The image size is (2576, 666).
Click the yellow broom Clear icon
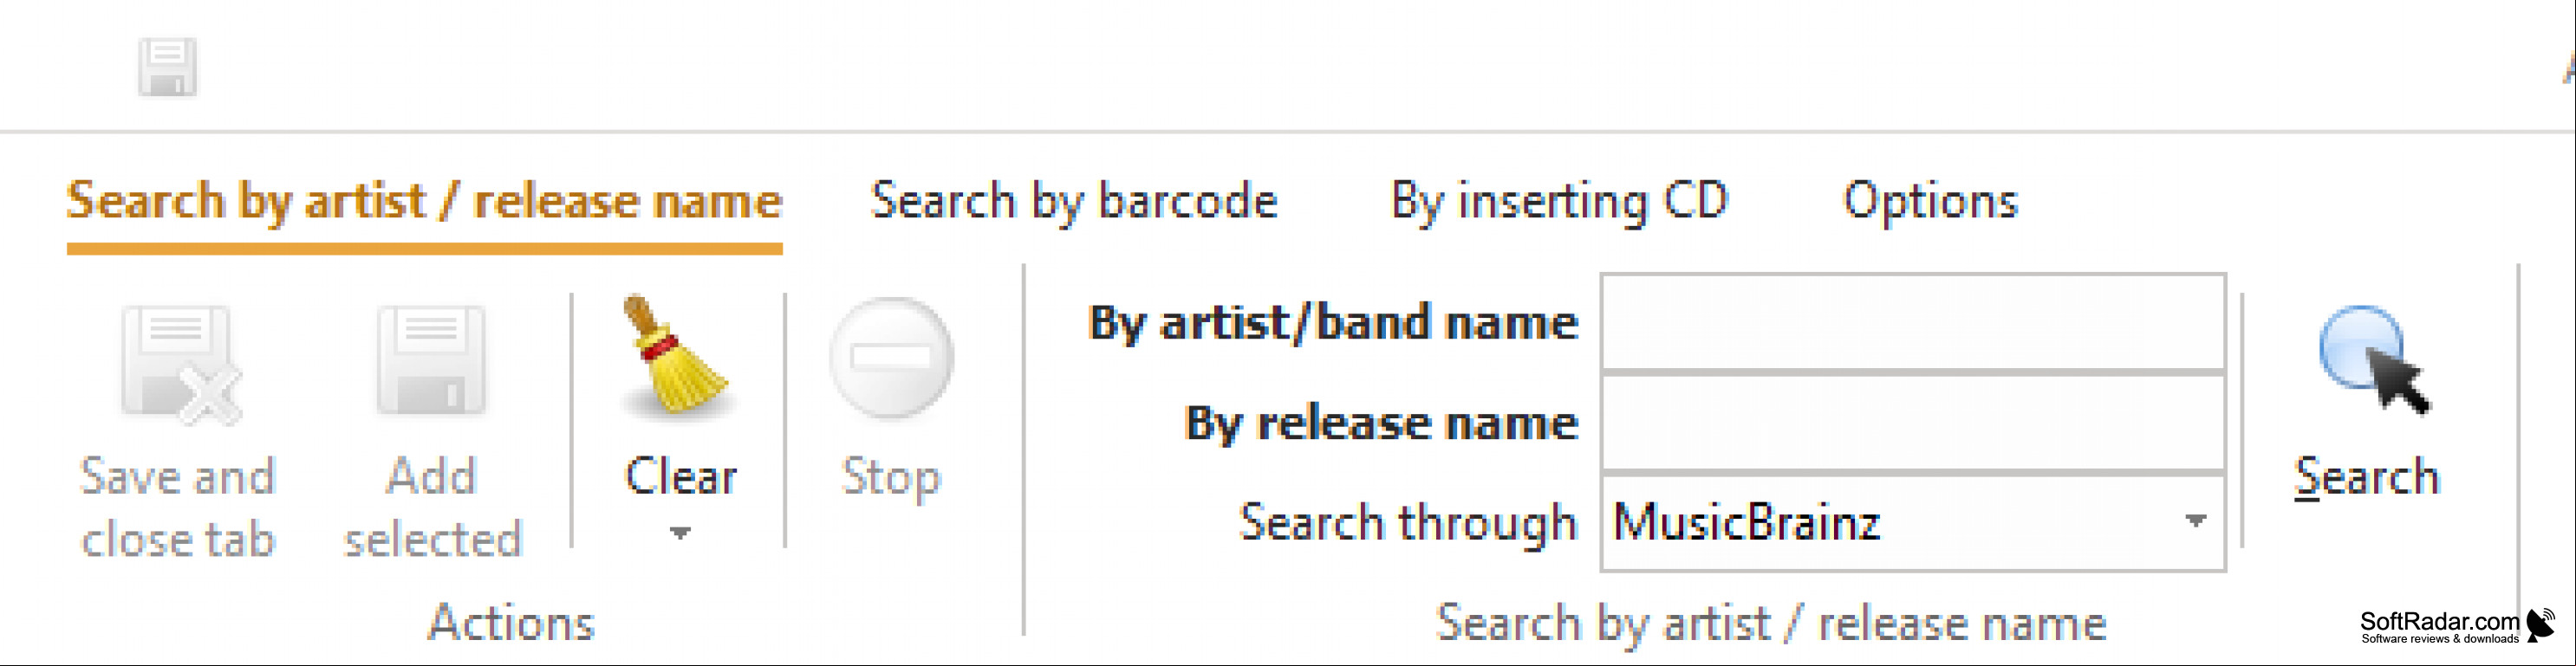(x=676, y=355)
